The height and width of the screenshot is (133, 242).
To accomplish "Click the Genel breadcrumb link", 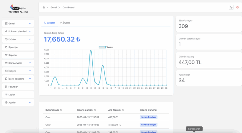I will [x=54, y=8].
